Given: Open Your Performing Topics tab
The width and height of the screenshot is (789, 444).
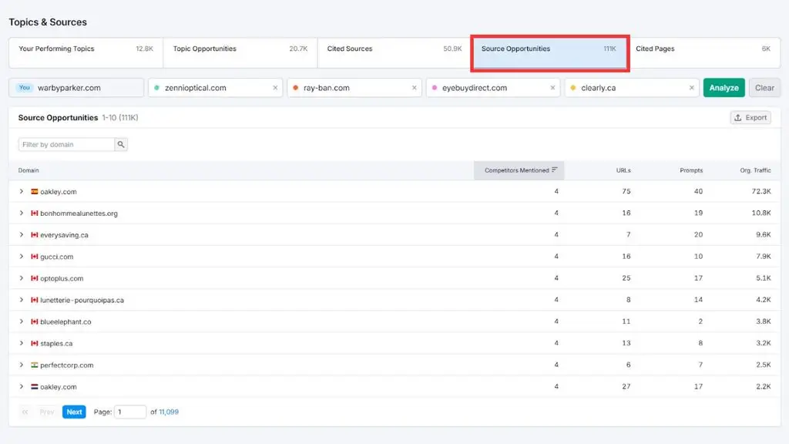Looking at the screenshot, I should click(86, 52).
